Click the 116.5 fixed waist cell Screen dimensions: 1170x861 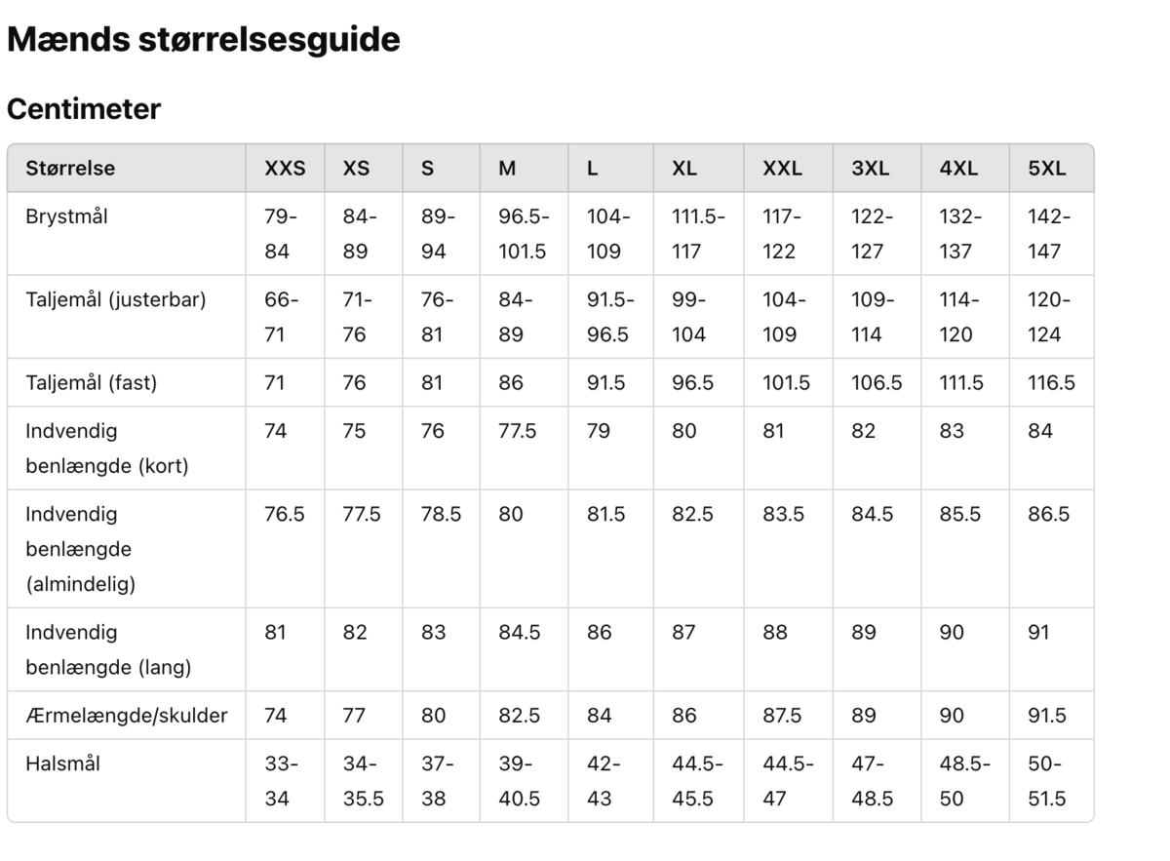[1051, 382]
